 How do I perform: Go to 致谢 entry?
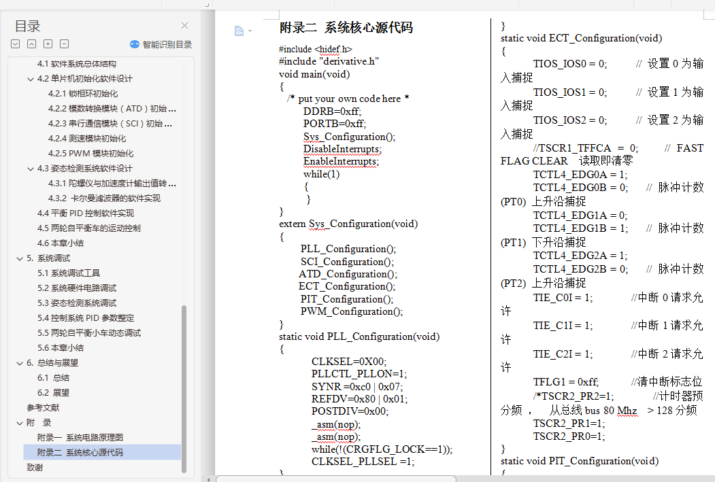[35, 468]
